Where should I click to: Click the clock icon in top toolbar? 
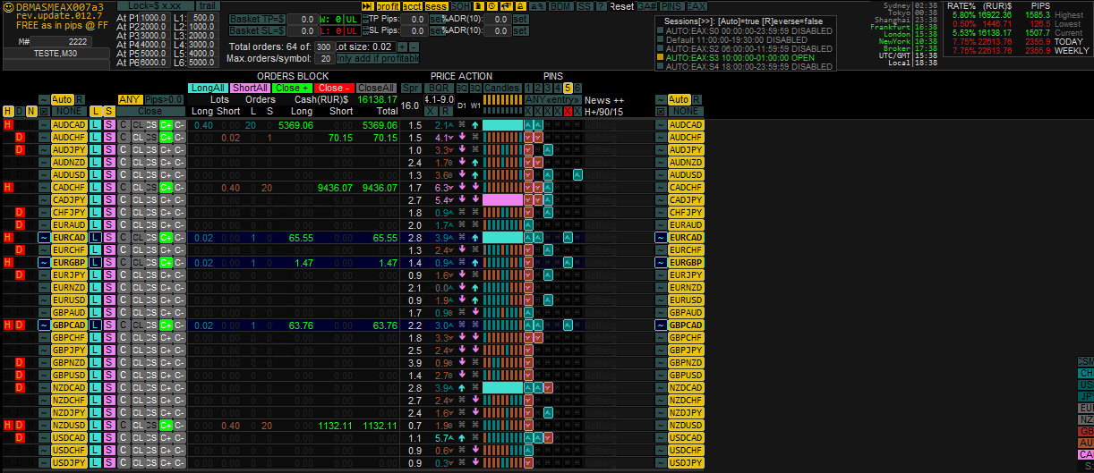tap(492, 6)
